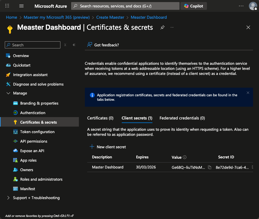Screen dimensions: 259x219
Task: Expand Support + Troubleshooting section
Action: click(x=8, y=198)
